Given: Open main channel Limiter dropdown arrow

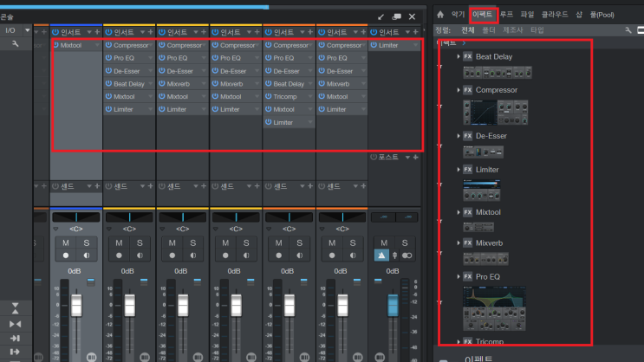Looking at the screenshot, I should coord(416,45).
